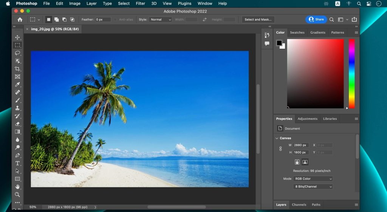The width and height of the screenshot is (387, 212).
Task: Open the Mode dropdown showing RGB Color
Action: (x=313, y=179)
